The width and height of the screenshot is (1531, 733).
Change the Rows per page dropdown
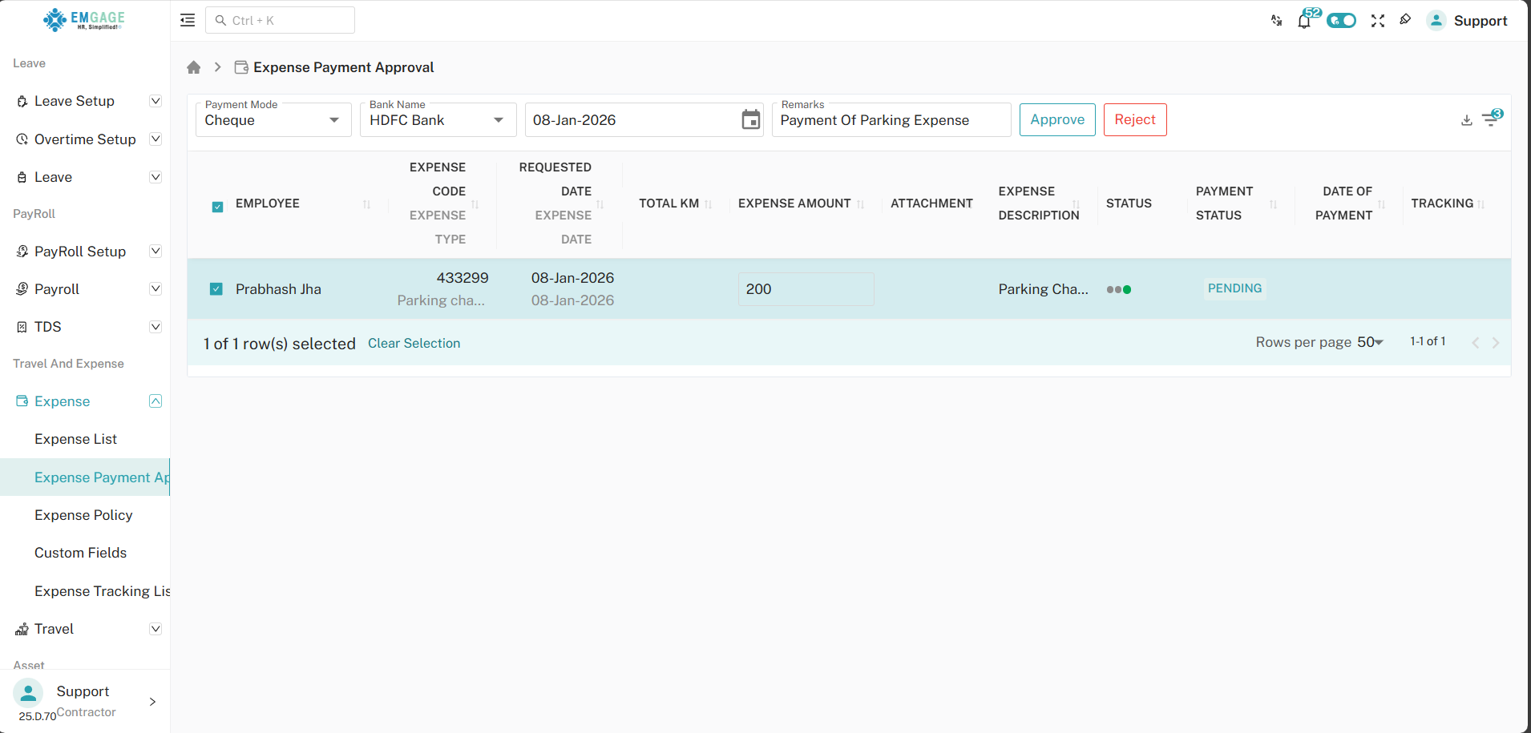click(1370, 342)
